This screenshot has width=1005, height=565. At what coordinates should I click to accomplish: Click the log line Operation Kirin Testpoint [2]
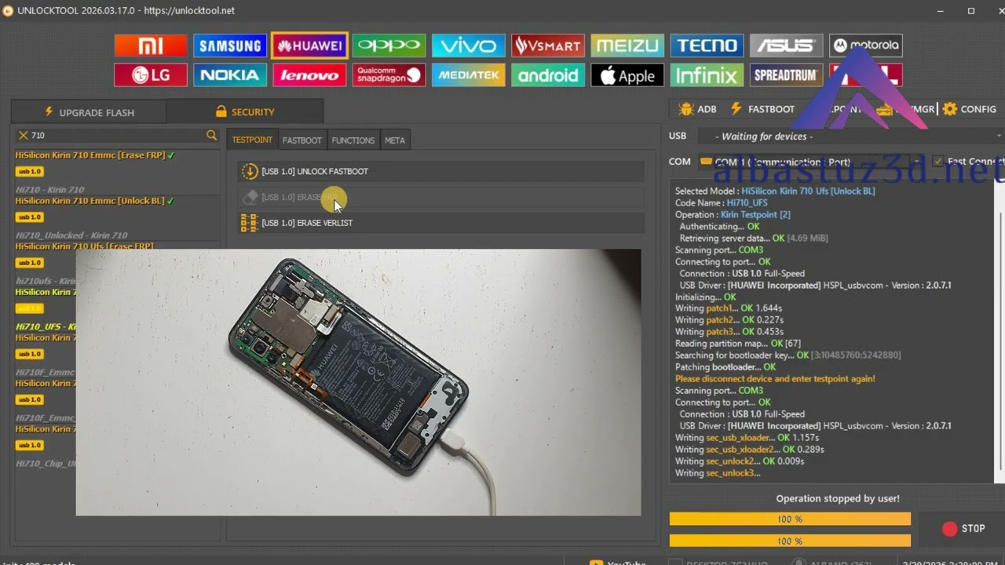pos(733,214)
